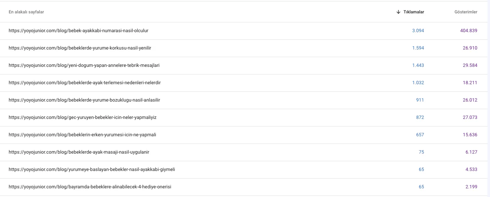Sort by Tıklamalar column header
Screen dimensions: 490x197
pos(414,12)
